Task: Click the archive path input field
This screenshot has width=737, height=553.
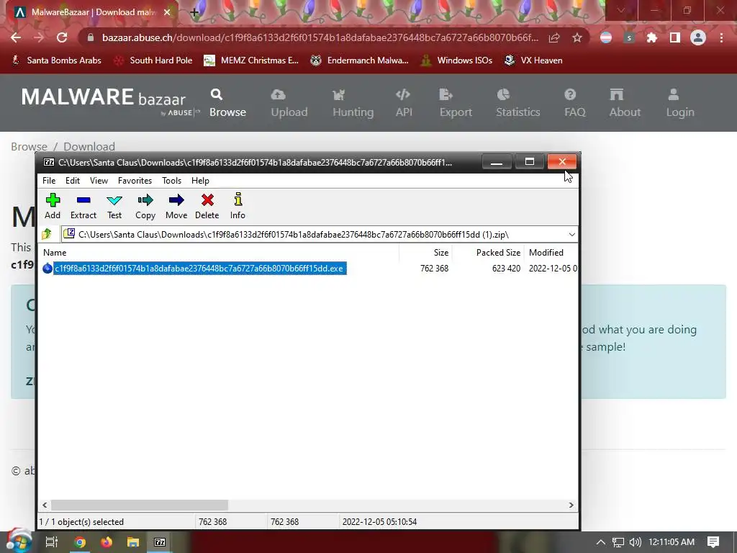Action: coord(314,234)
